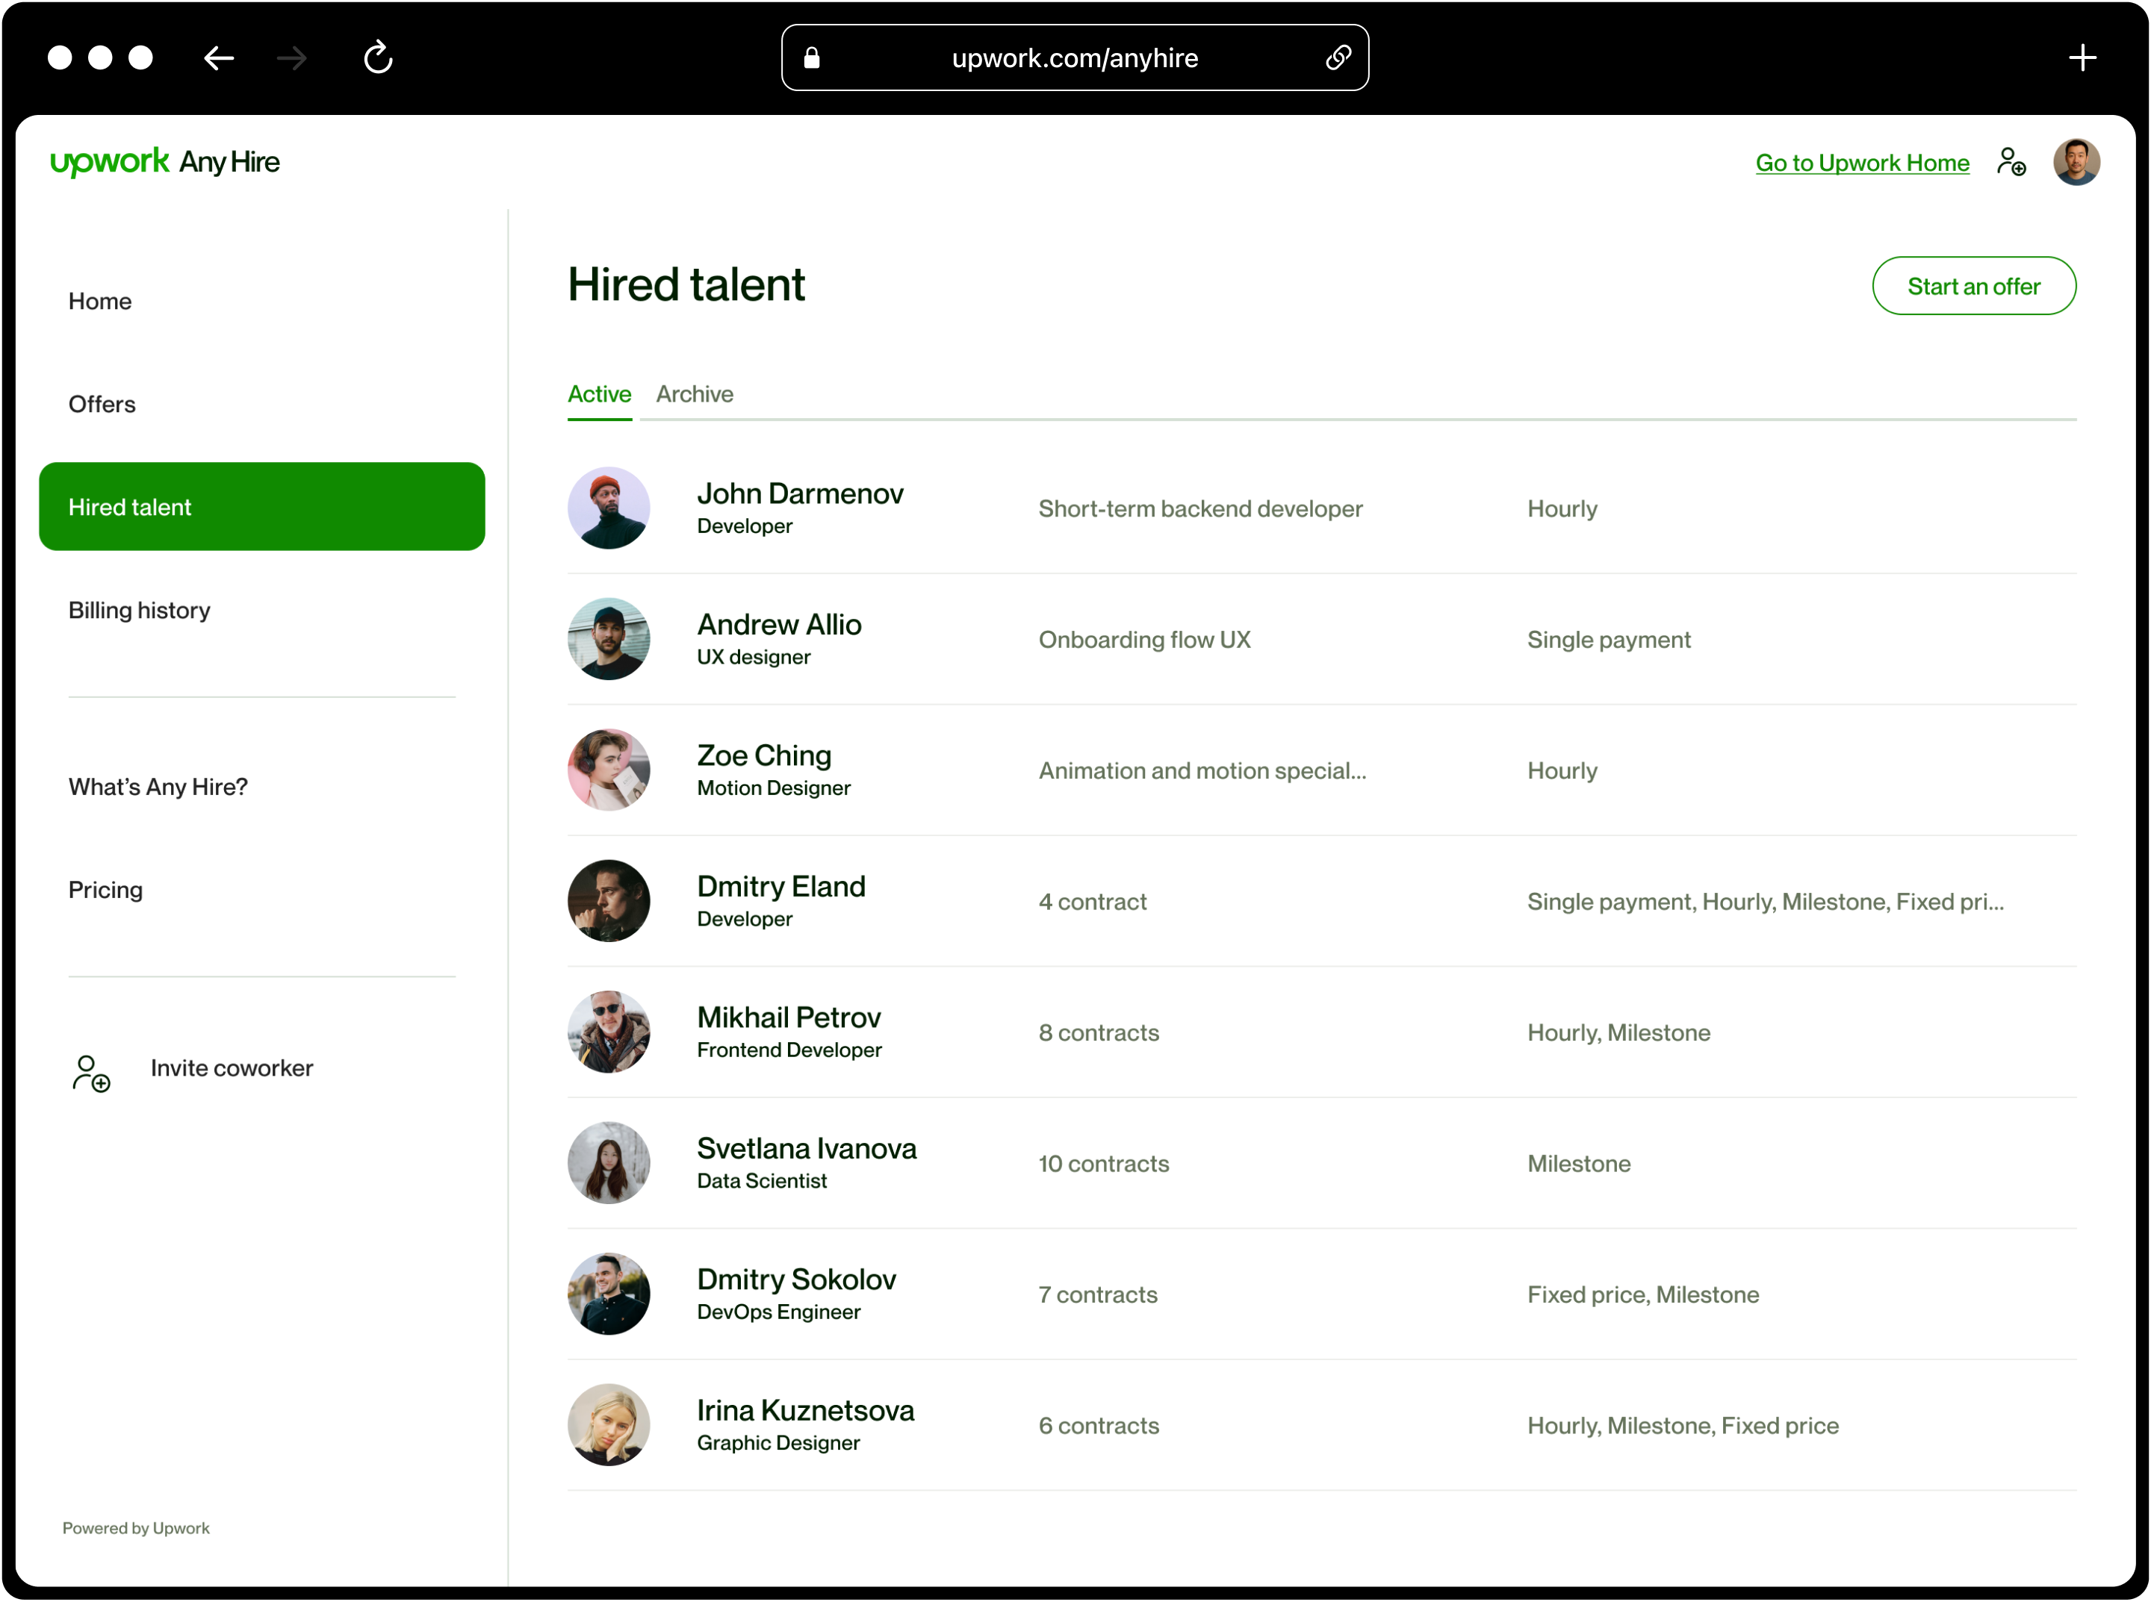Image resolution: width=2151 pixels, height=1602 pixels.
Task: Click John Darmenov's avatar photo
Action: (609, 508)
